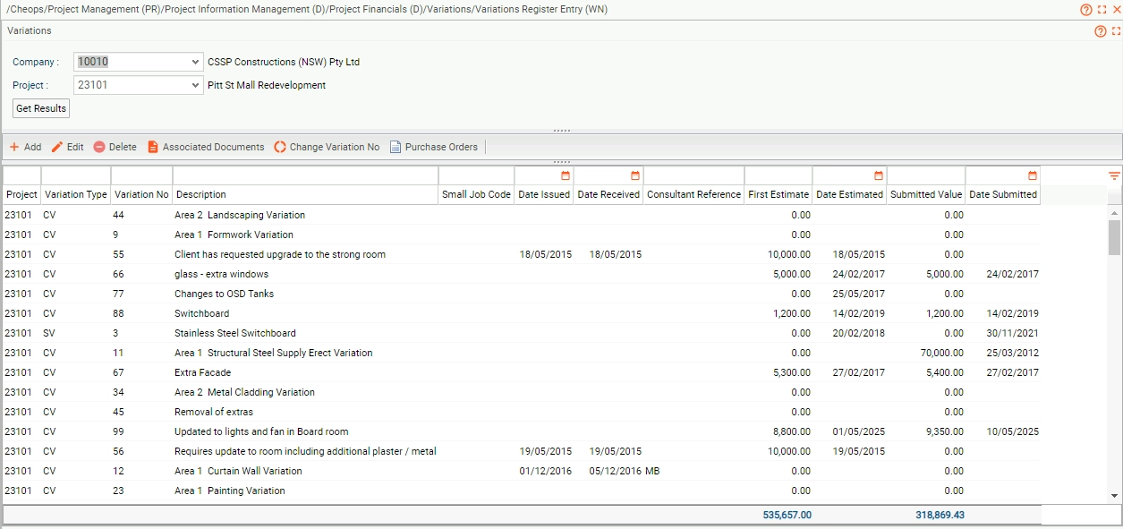The width and height of the screenshot is (1123, 529).
Task: Open Date Issued calendar filter icon
Action: 566,175
